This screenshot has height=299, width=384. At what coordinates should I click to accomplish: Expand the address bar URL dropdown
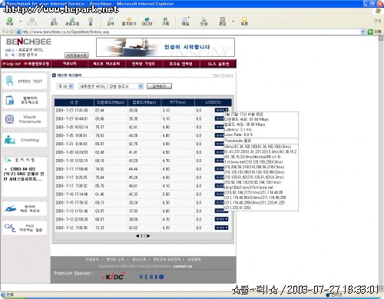[x=362, y=32]
